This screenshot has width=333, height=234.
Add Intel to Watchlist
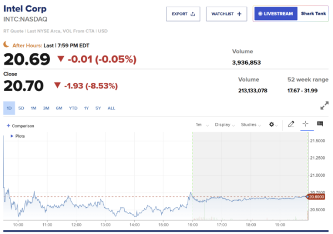(226, 14)
